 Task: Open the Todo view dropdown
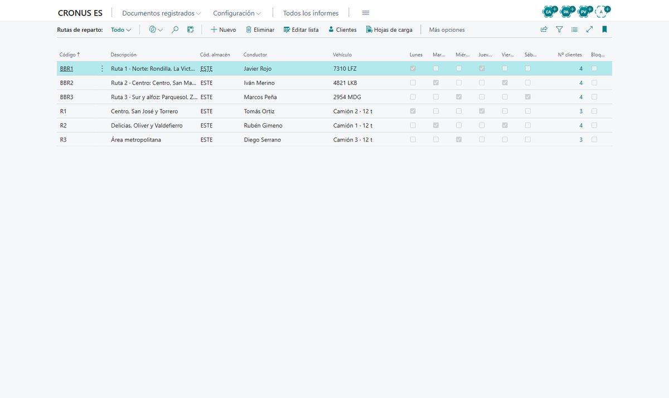tap(121, 30)
